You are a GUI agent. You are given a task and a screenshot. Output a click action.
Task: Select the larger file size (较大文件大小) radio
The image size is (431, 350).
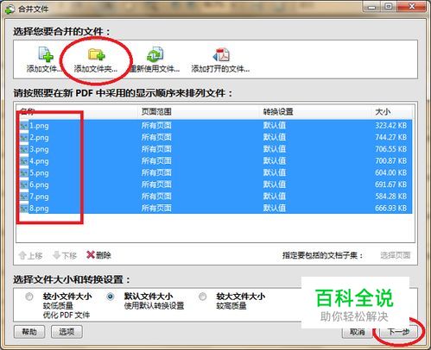pos(203,297)
